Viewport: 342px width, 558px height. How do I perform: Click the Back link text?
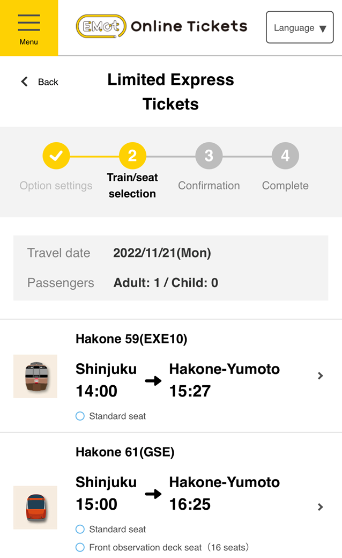[48, 82]
